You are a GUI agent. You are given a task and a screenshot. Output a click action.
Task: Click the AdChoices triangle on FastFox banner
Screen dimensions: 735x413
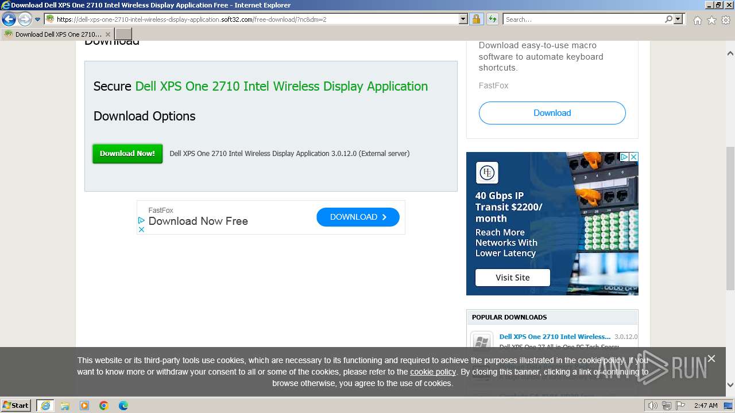pyautogui.click(x=141, y=220)
